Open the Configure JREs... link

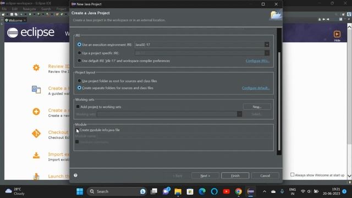(257, 61)
